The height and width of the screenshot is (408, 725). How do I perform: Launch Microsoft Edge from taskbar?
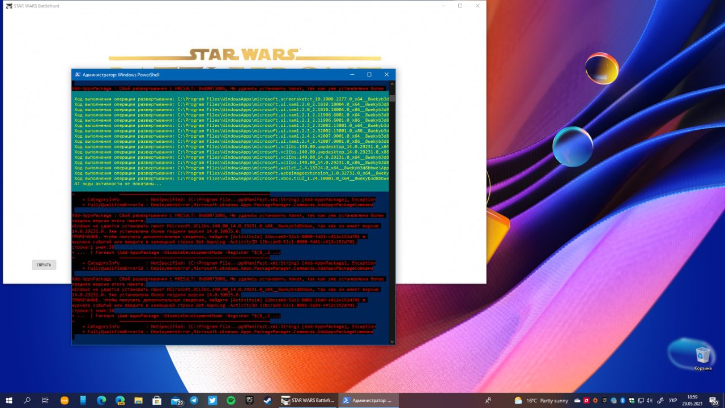[x=101, y=400]
